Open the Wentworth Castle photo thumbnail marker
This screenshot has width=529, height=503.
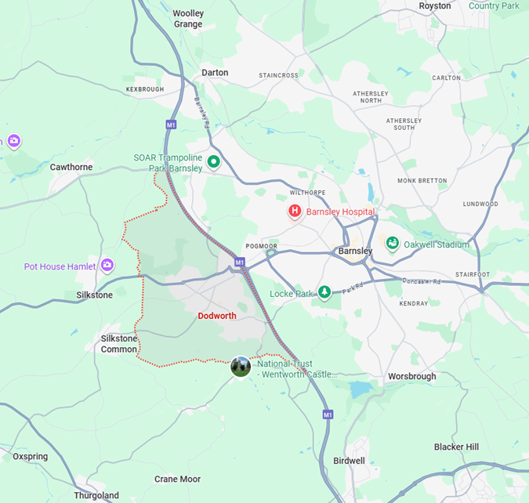tap(241, 367)
